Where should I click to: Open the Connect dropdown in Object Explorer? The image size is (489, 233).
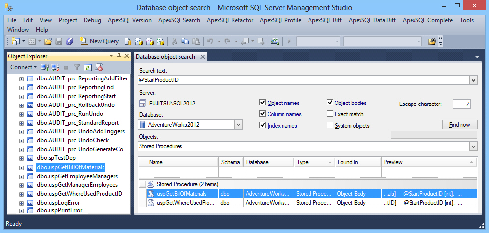coord(24,67)
